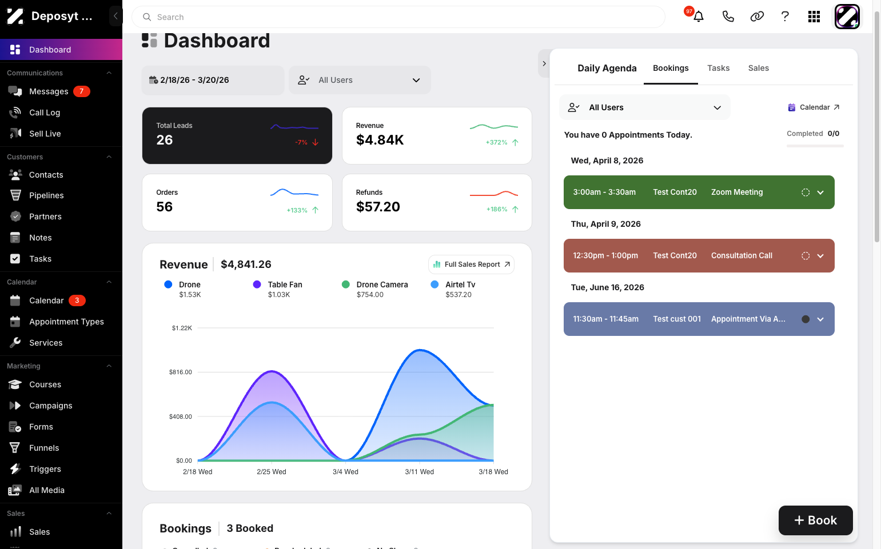Open the All Users dropdown on dashboard

(360, 80)
